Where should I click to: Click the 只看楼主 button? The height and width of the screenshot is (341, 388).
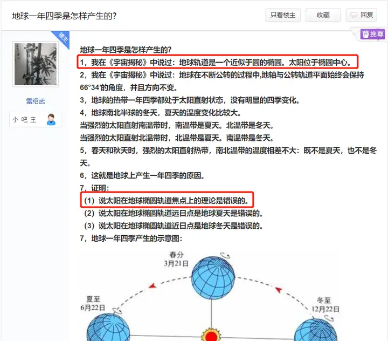click(x=283, y=15)
